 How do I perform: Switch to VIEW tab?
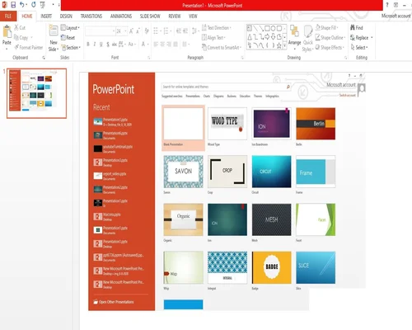tap(193, 16)
